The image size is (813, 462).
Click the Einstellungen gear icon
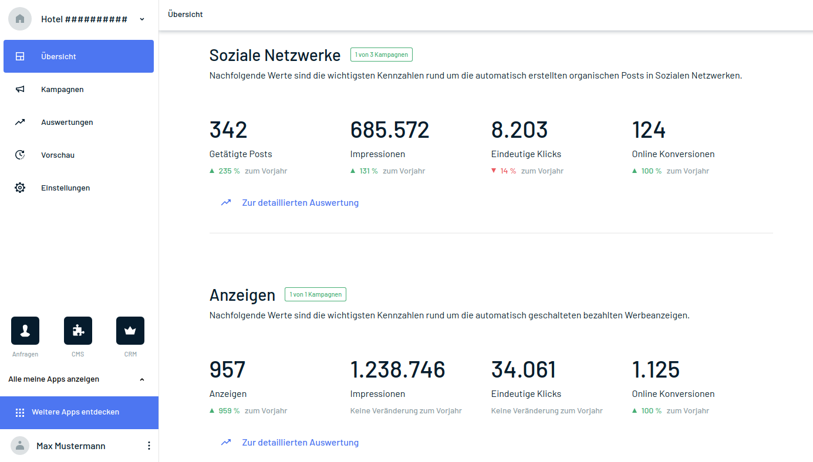[x=20, y=188]
